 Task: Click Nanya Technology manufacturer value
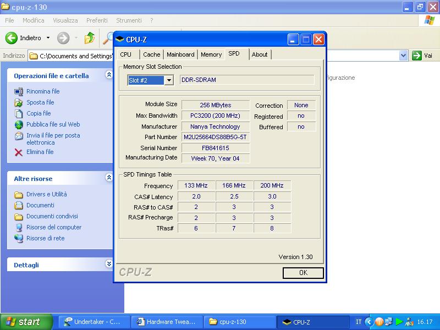click(x=215, y=127)
